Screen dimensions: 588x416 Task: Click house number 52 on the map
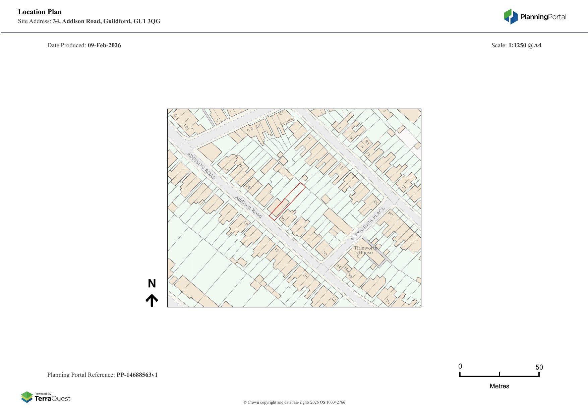tap(325, 254)
